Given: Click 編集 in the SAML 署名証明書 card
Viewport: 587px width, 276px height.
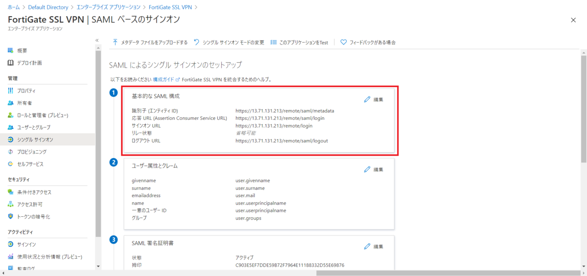Looking at the screenshot, I should (378, 247).
